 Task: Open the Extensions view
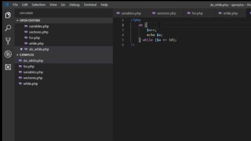8,67
